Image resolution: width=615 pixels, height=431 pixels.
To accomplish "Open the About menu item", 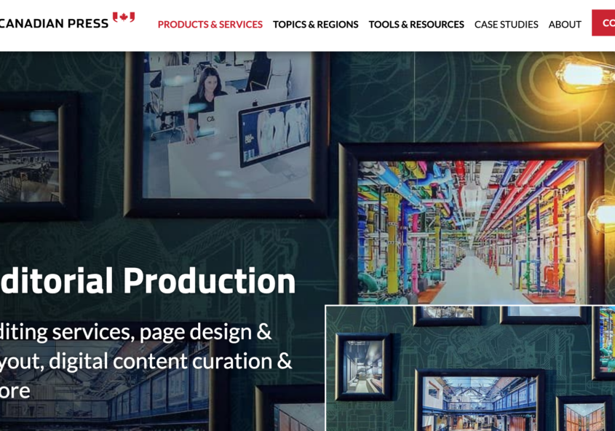I will pos(564,24).
